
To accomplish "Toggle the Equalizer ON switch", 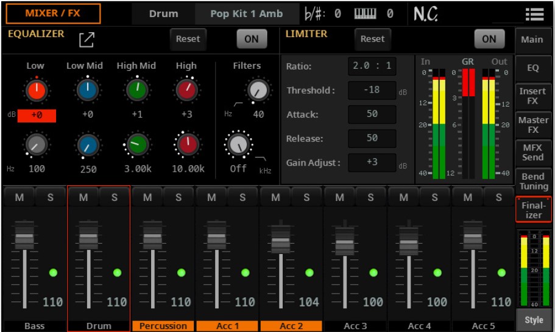I will (251, 39).
